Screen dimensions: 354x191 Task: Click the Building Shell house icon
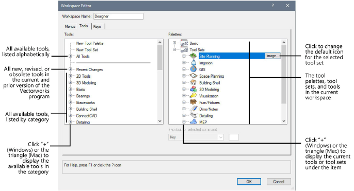click(193, 83)
